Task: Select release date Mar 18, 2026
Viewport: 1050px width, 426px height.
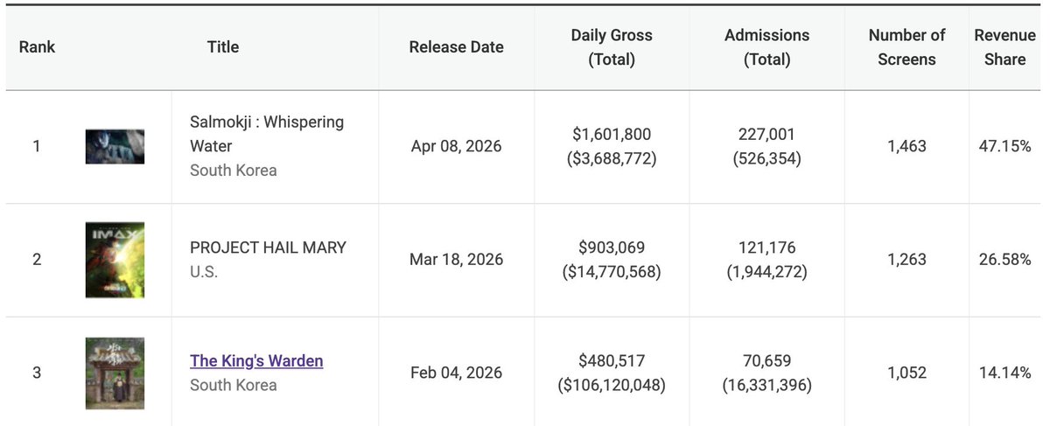Action: [456, 260]
